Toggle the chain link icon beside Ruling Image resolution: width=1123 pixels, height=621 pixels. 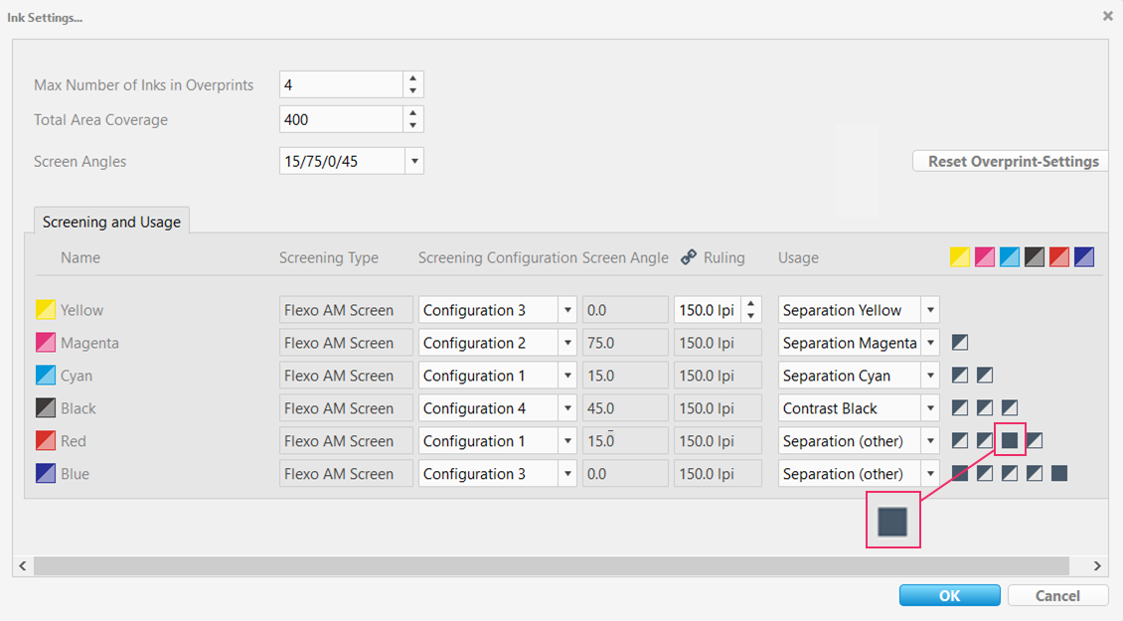click(x=689, y=257)
